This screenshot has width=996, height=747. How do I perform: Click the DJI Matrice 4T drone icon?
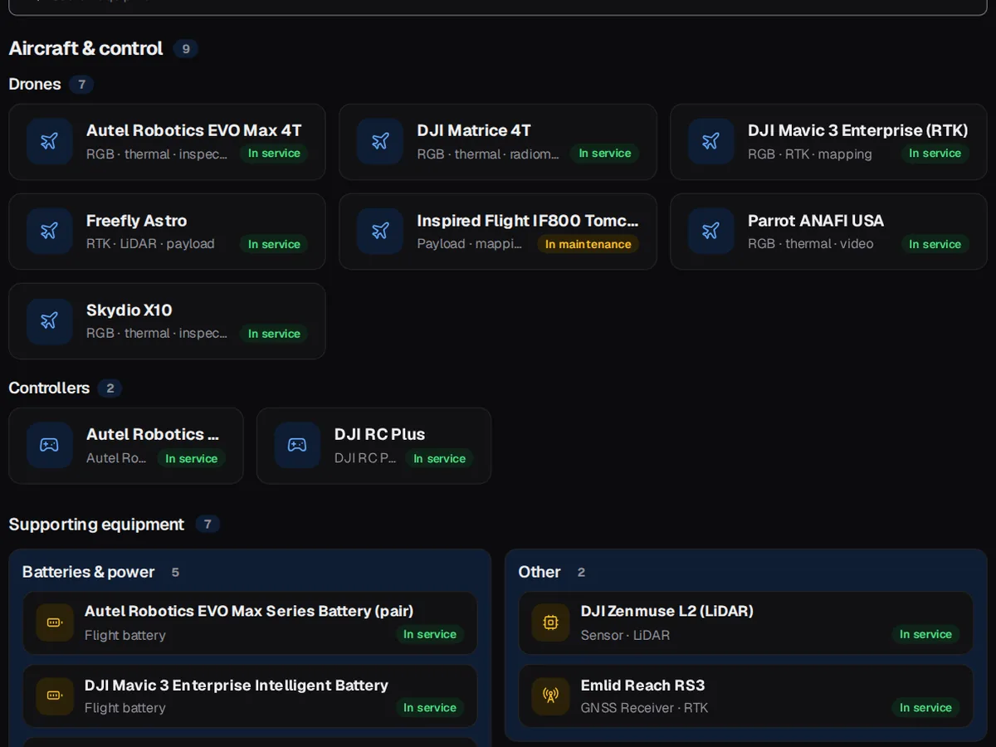tap(380, 142)
